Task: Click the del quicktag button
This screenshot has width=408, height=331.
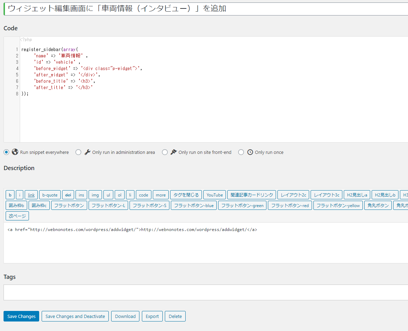Action: tap(68, 195)
